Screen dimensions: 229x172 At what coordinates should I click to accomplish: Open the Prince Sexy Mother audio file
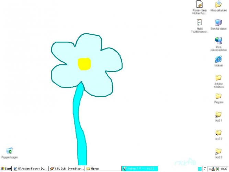[199, 4]
